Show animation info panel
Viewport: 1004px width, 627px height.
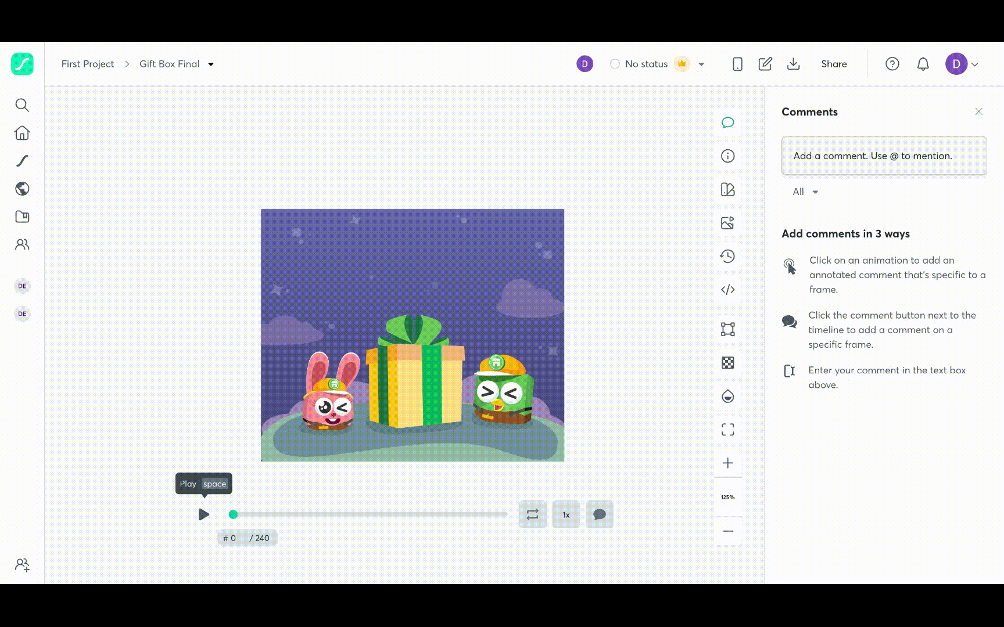click(728, 156)
